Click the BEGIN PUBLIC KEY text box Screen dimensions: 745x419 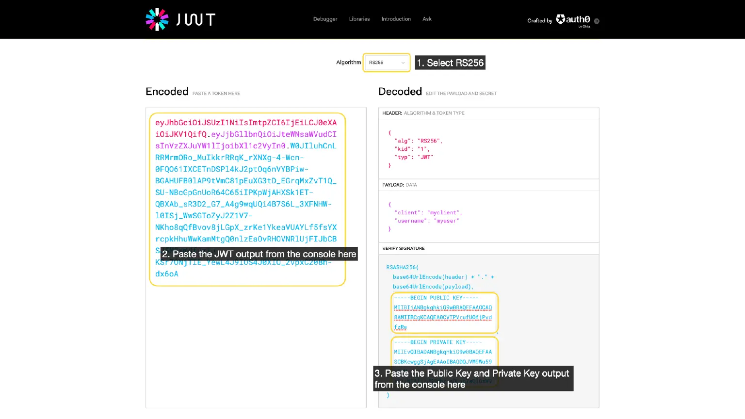pos(444,312)
